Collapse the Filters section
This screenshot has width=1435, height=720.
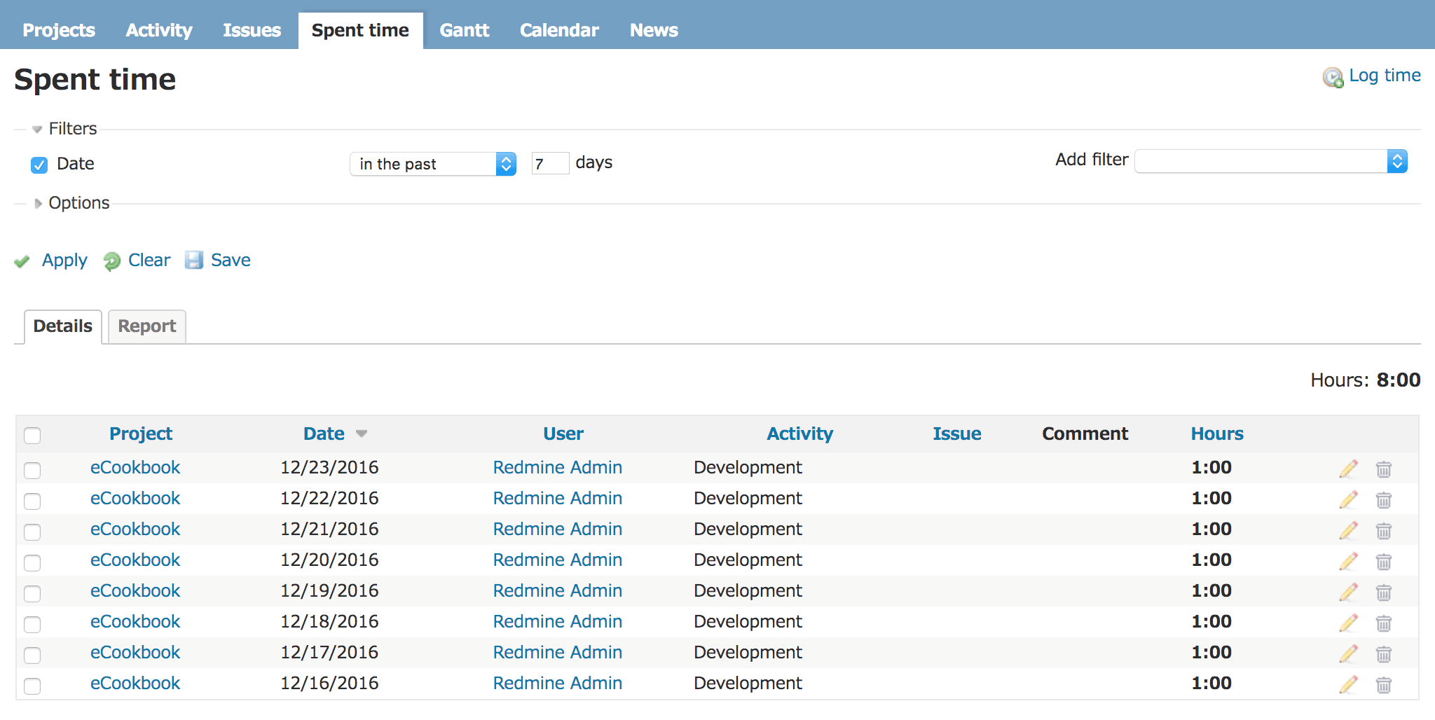coord(64,128)
